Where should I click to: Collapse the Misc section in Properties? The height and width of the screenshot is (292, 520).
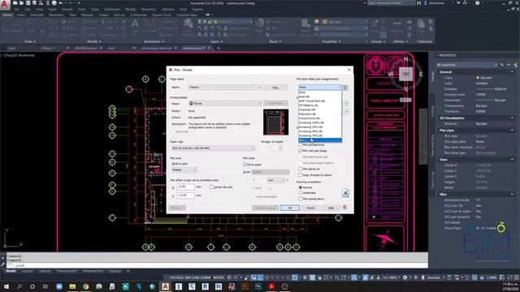tap(512, 195)
